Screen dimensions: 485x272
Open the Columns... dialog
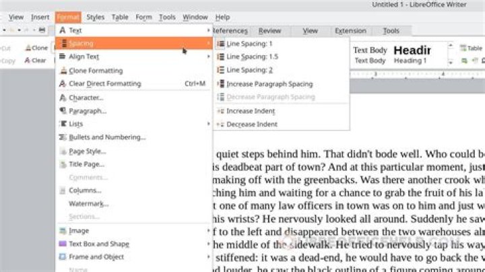(134, 191)
